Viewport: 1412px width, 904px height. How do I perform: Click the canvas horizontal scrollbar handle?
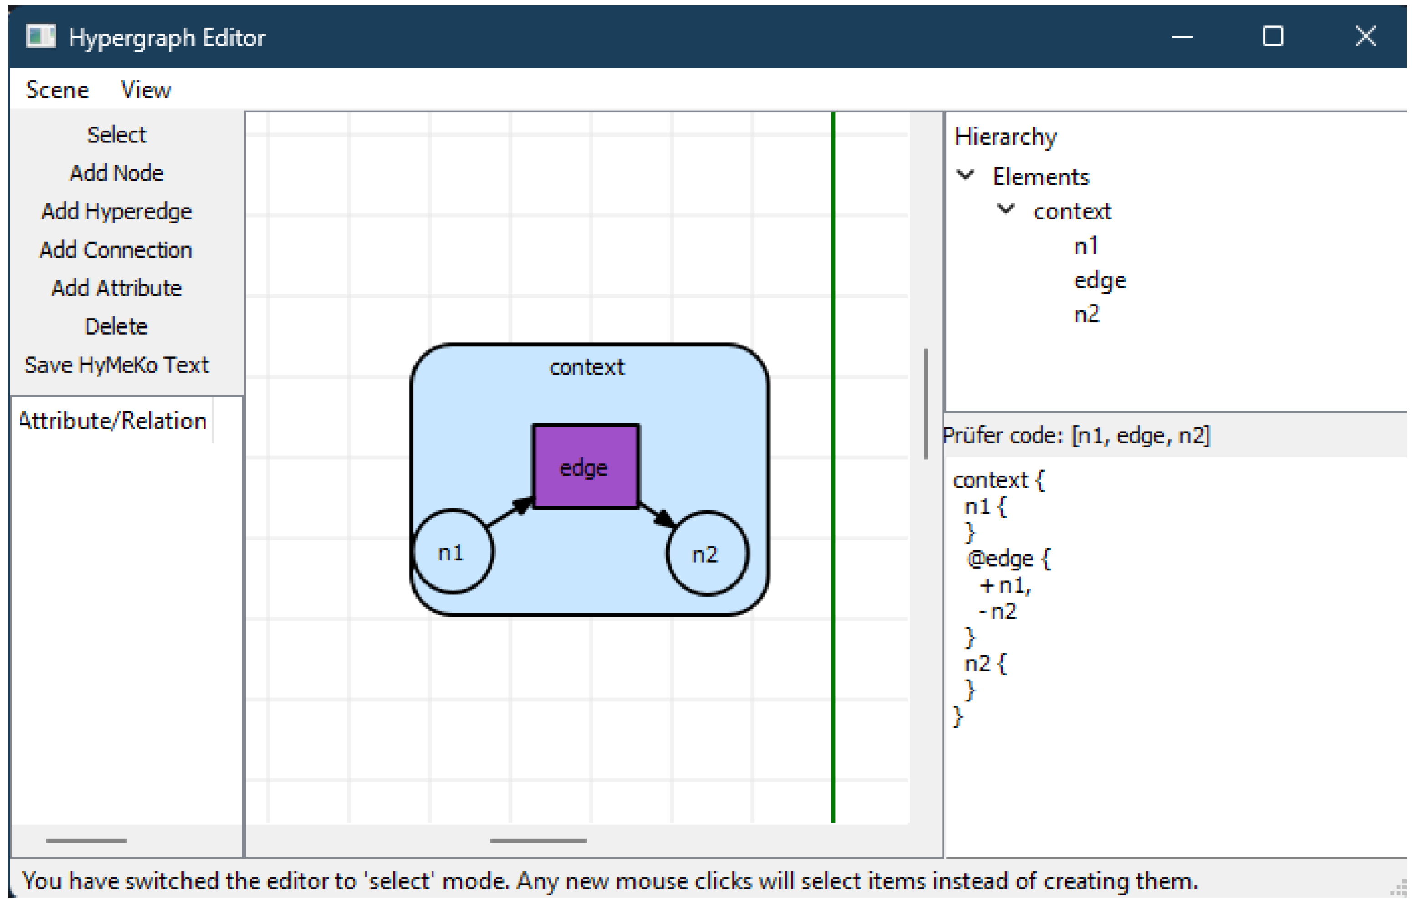click(x=538, y=841)
